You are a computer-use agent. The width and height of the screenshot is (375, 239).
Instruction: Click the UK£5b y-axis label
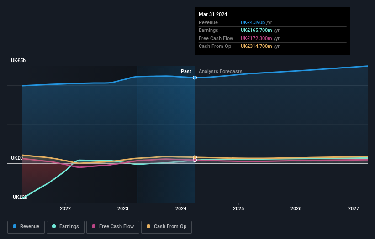pyautogui.click(x=18, y=60)
